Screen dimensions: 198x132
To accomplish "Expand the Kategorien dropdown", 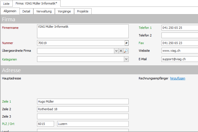I will click(x=126, y=59).
